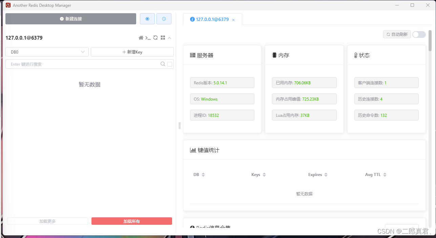Click the 'Redis版本: 5.0.14.1' field
436x238 pixels.
(222, 83)
